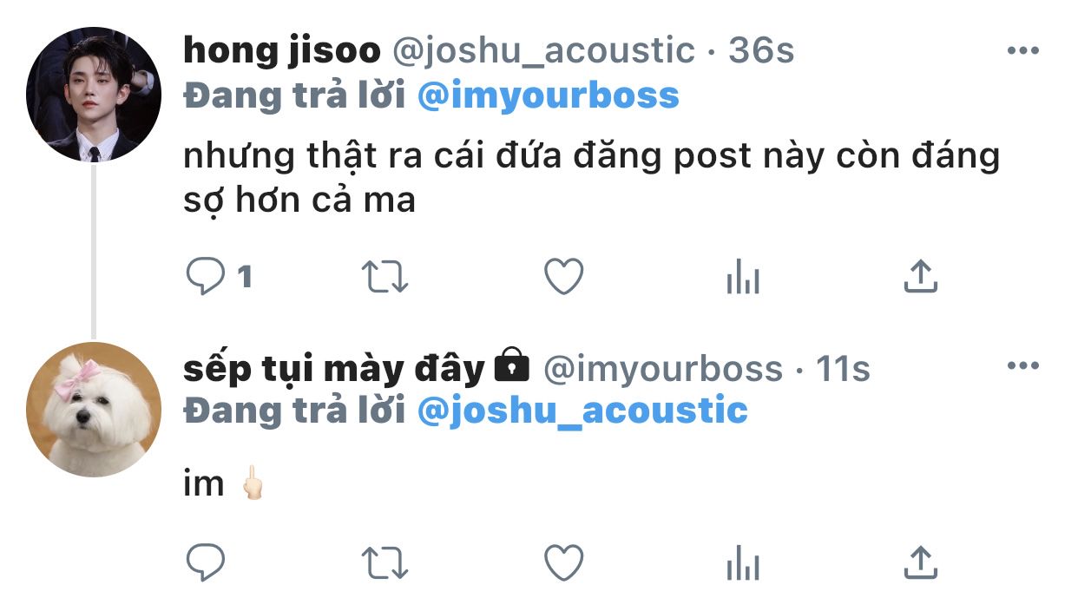The height and width of the screenshot is (598, 1078).
Task: Open the @imyourboss mention link
Action: tap(549, 95)
